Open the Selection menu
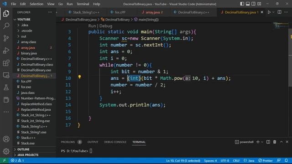Screen dimensions: 292x164 click(36, 4)
